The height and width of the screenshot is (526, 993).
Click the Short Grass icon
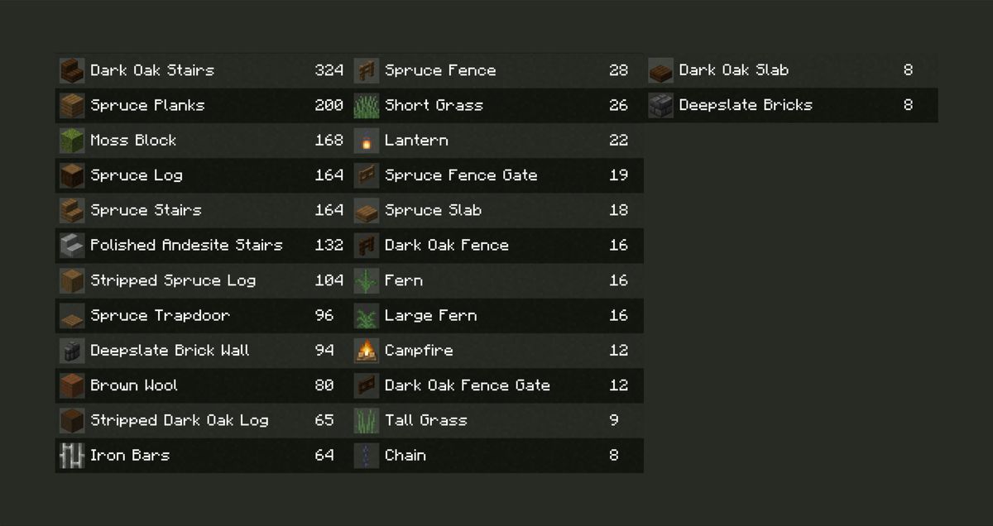click(367, 105)
